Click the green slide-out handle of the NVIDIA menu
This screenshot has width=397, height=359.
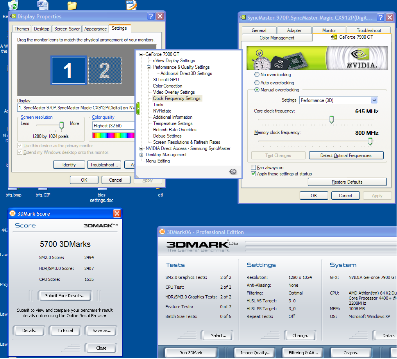pos(138,109)
